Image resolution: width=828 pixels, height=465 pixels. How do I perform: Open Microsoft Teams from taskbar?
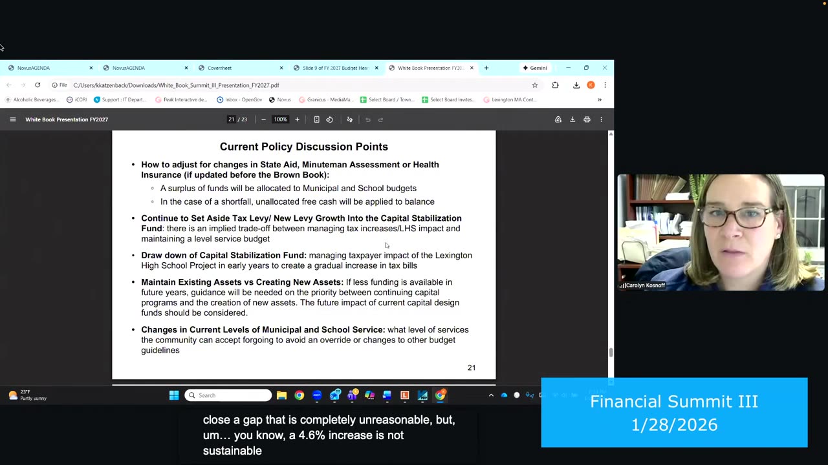tap(352, 395)
